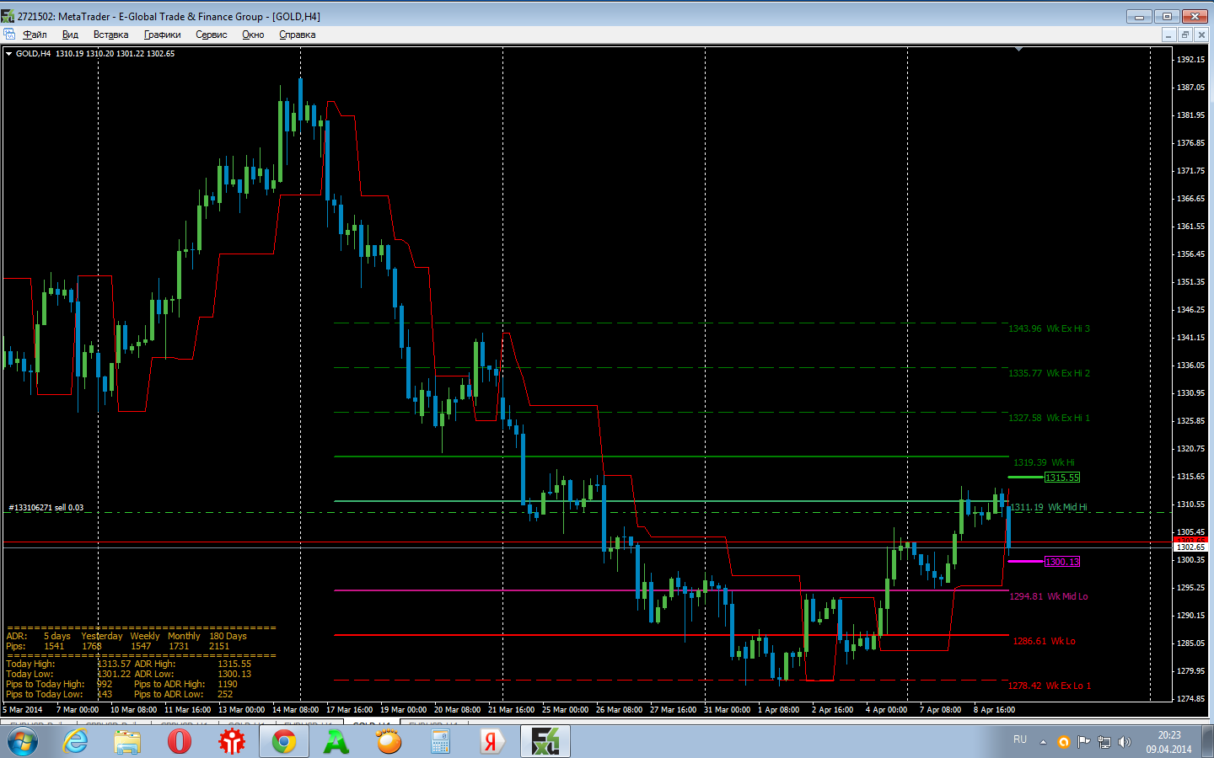Click the current price 1302.65 on the price scale
The image size is (1214, 758).
click(x=1191, y=547)
